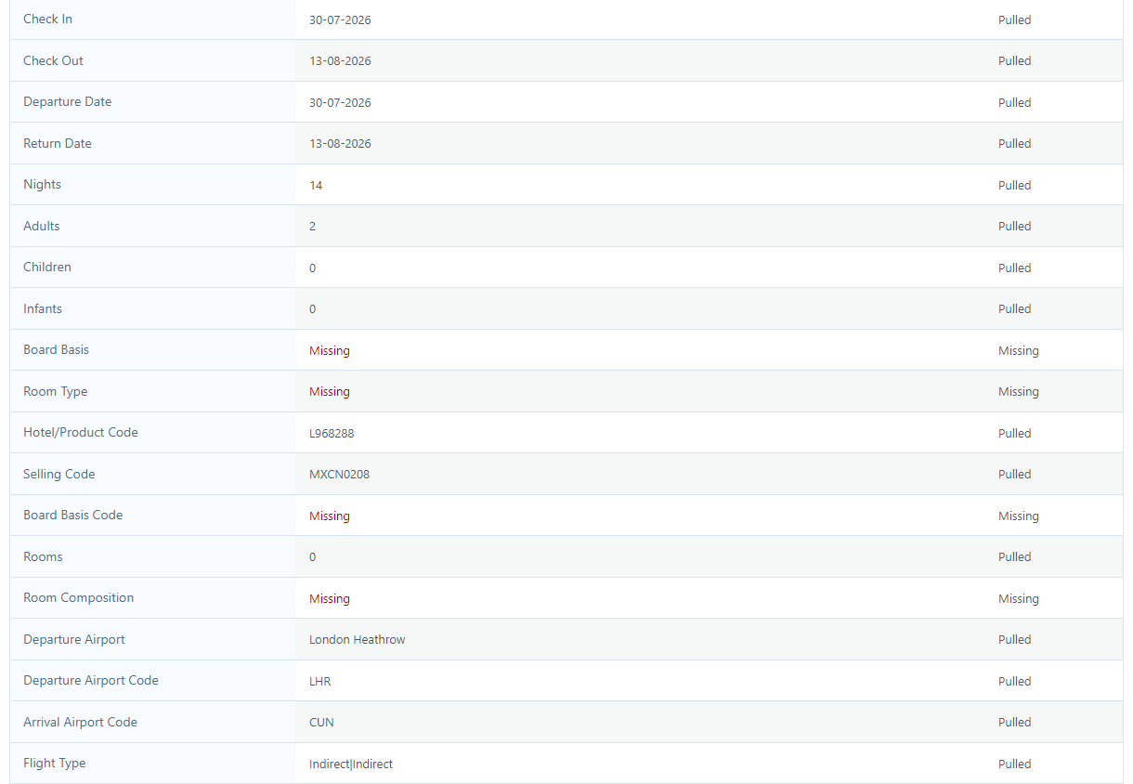This screenshot has width=1133, height=784.
Task: Click the Departure Airport Code label
Action: 91,681
